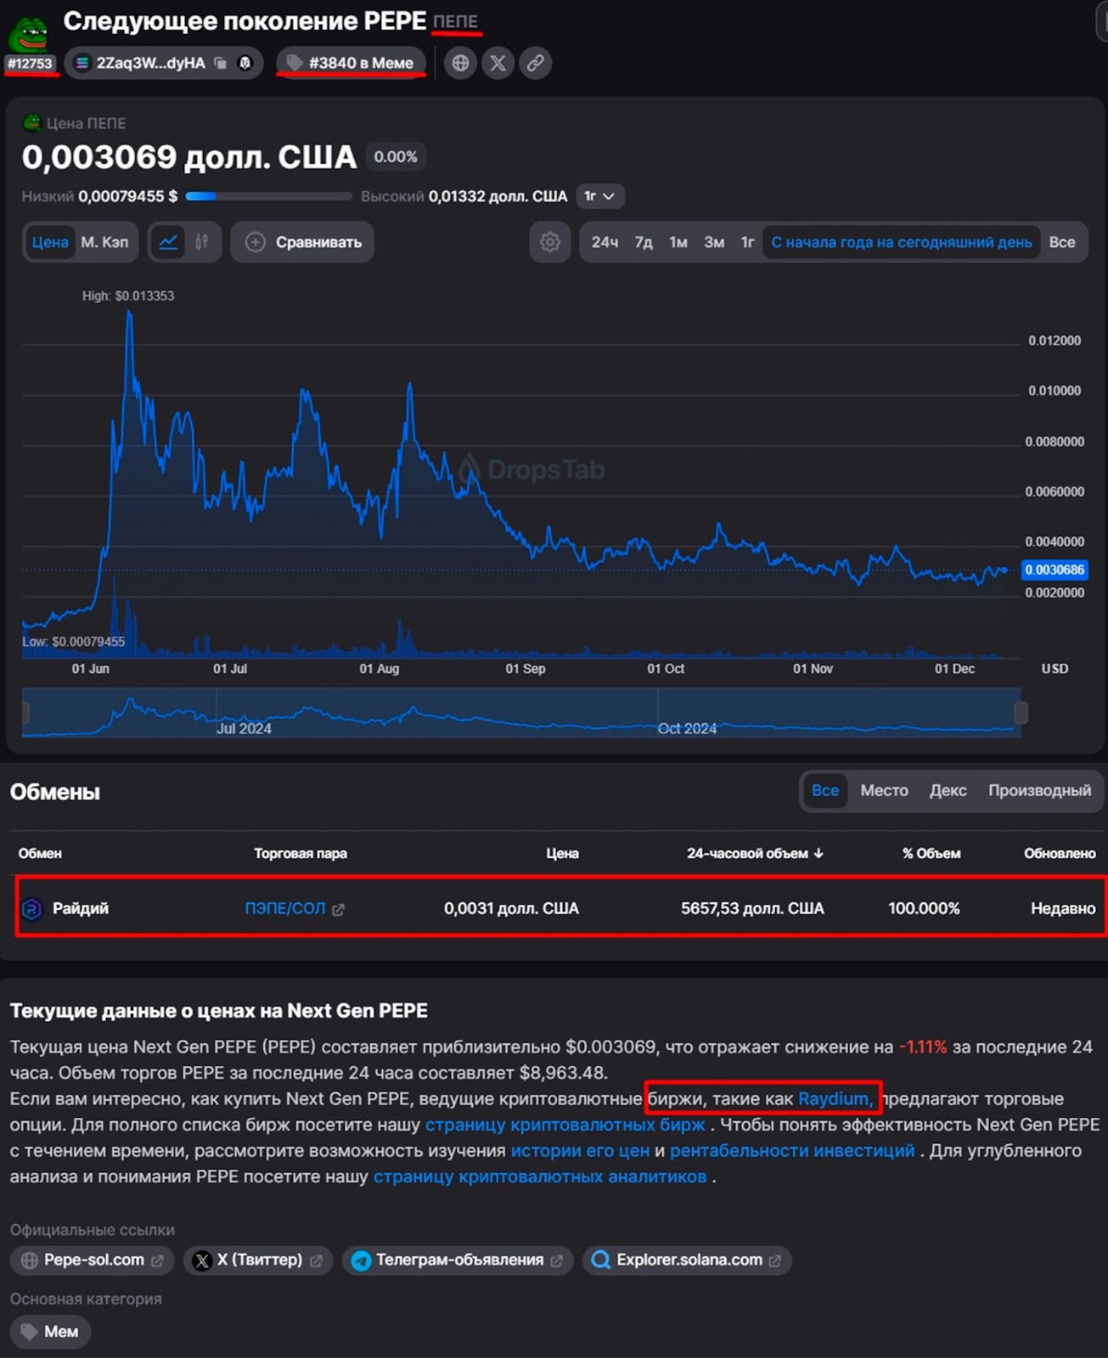
Task: Click the Мем category chip
Action: click(50, 1332)
